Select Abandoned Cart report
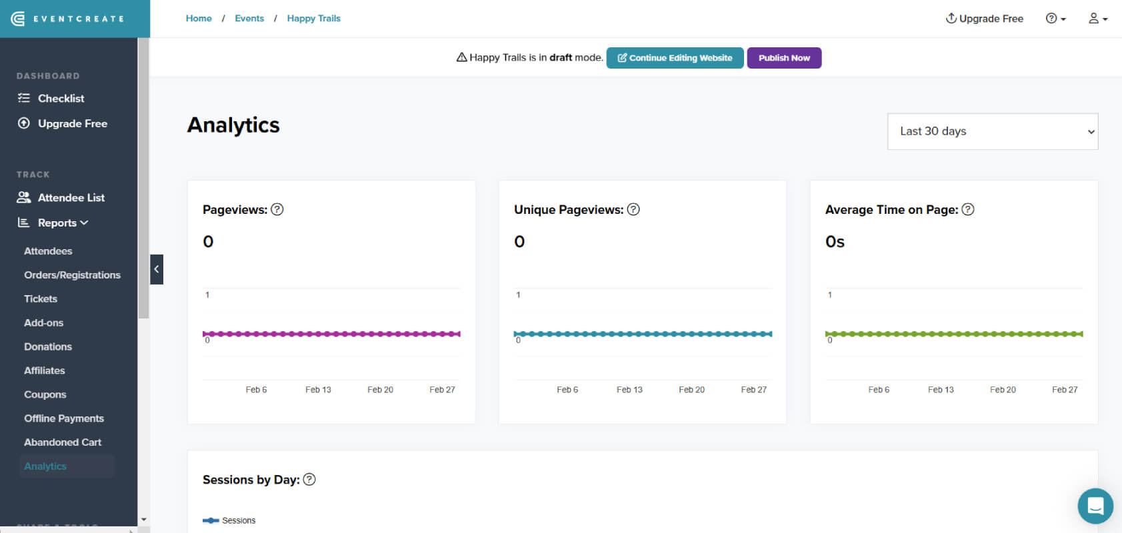 (63, 442)
